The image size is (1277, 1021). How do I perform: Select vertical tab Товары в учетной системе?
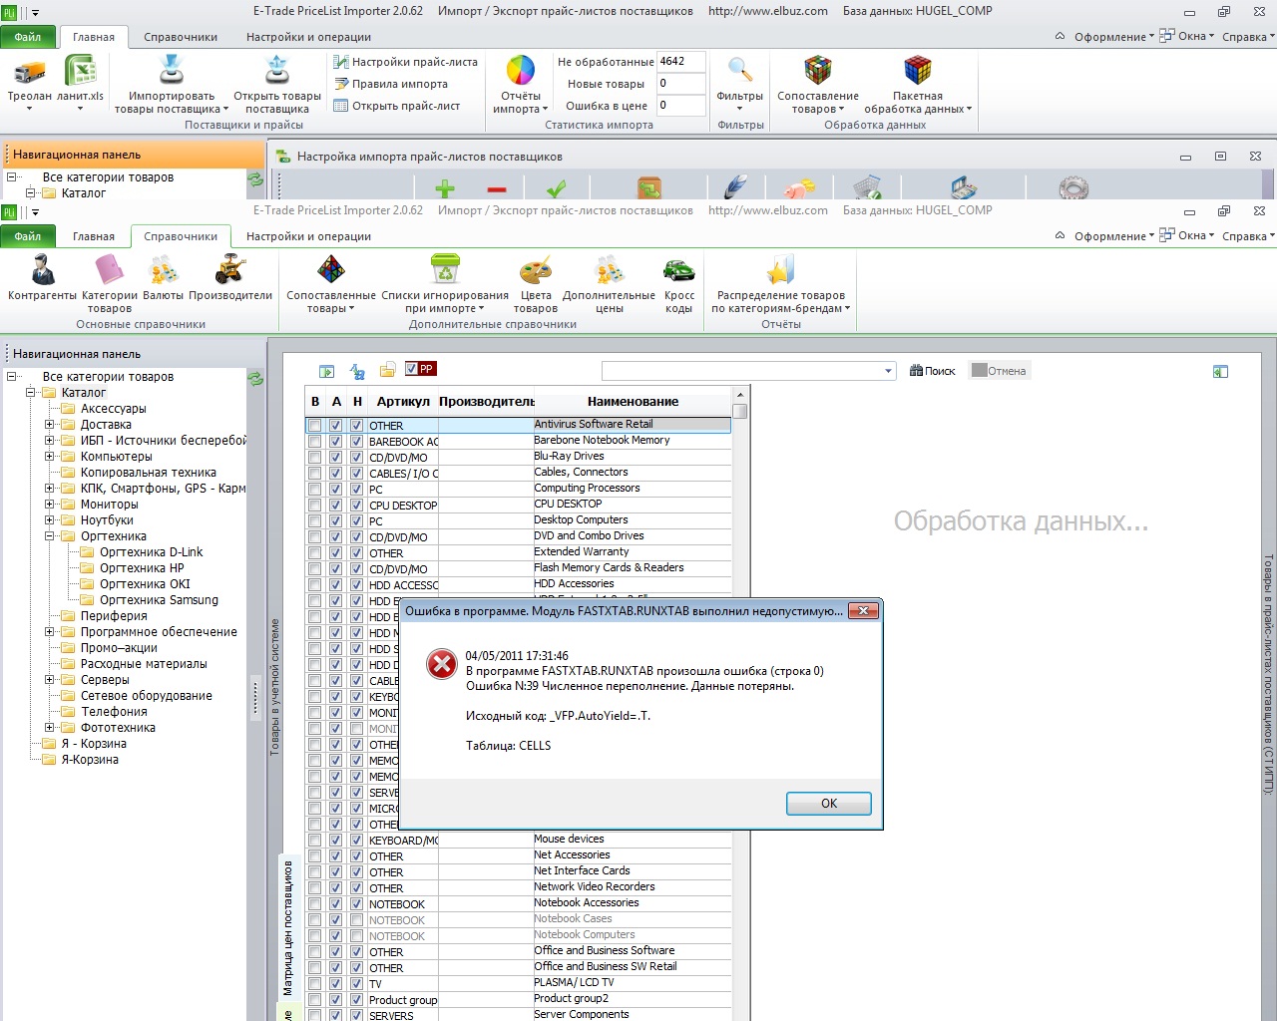coord(275,687)
